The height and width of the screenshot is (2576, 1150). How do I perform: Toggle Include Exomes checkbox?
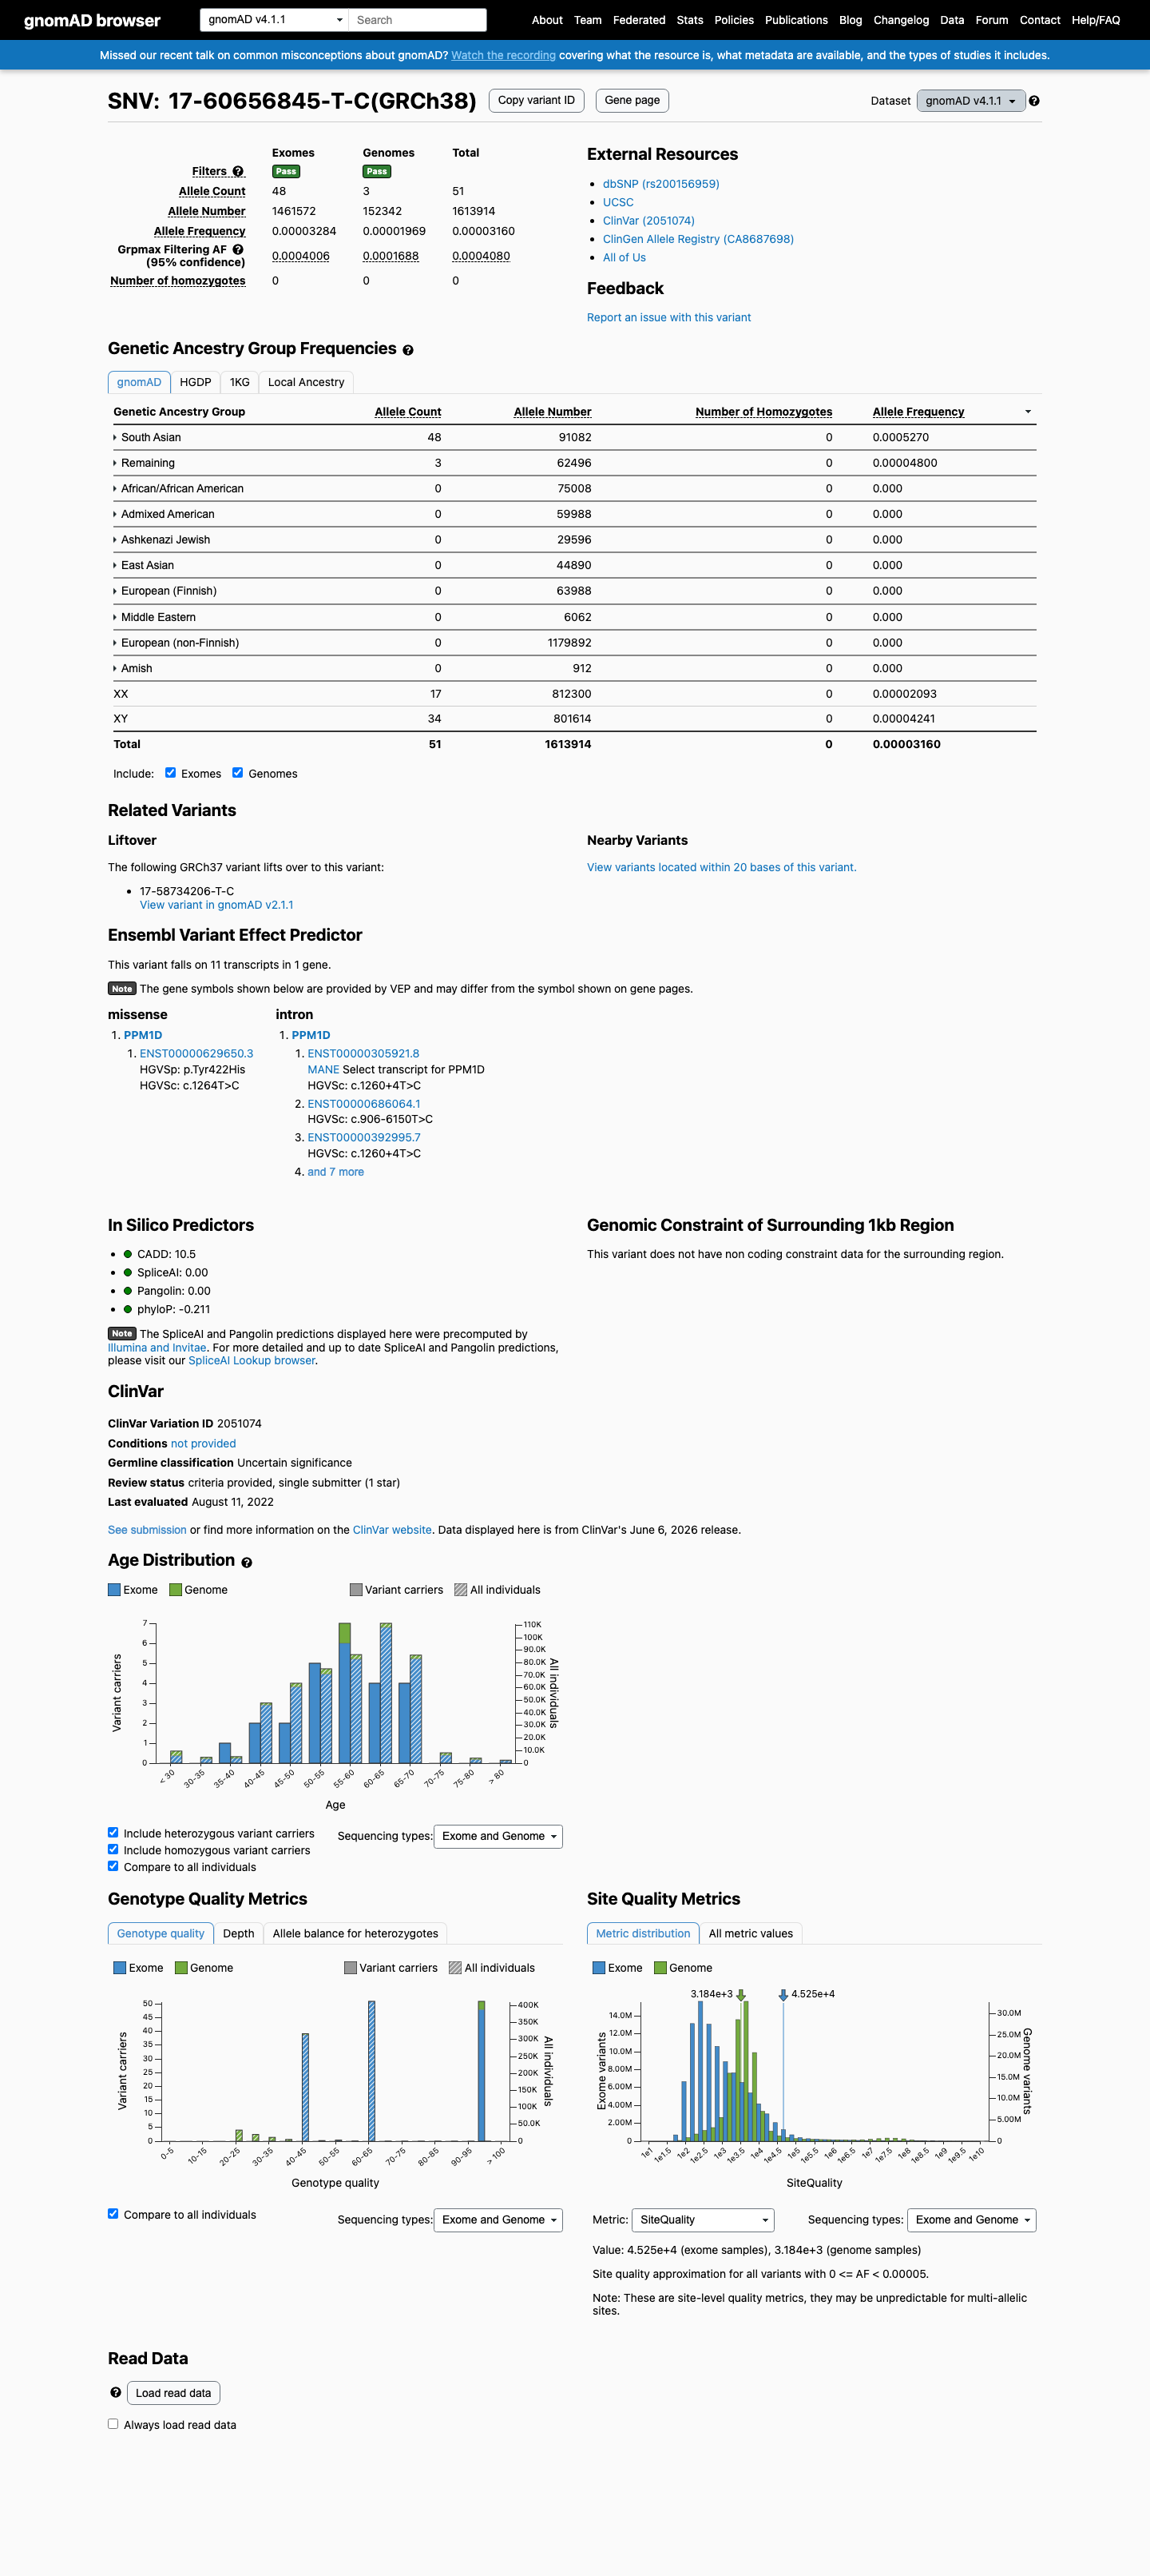point(171,773)
